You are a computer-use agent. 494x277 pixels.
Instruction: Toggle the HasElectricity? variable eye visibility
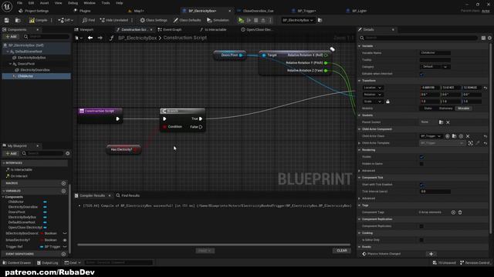coord(65,240)
